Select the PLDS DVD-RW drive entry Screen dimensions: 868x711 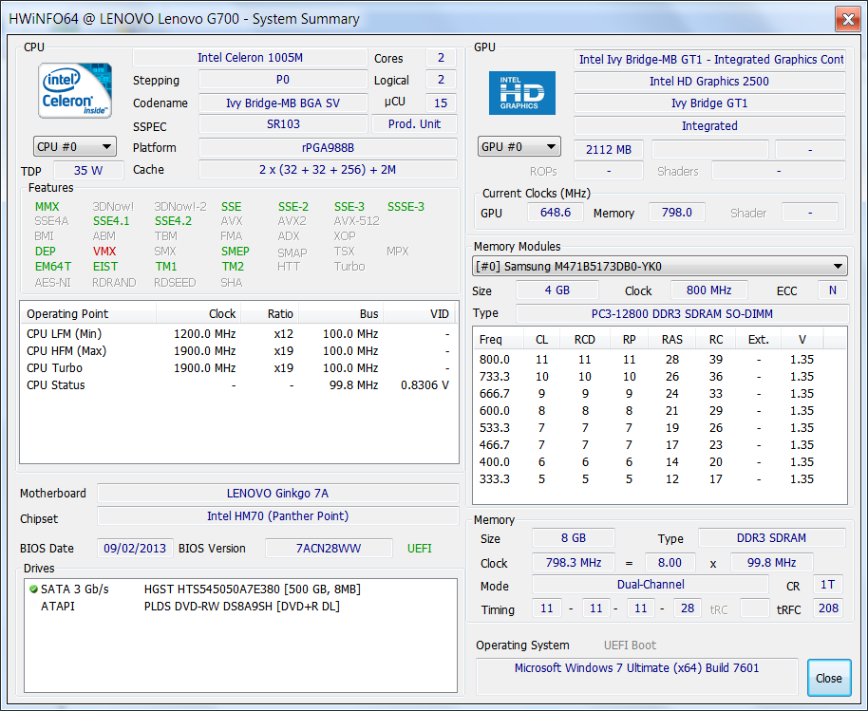[x=242, y=607]
